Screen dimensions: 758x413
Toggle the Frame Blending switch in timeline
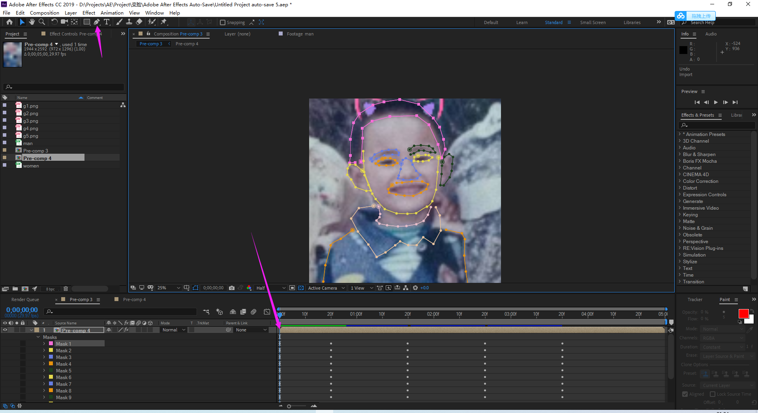(243, 312)
